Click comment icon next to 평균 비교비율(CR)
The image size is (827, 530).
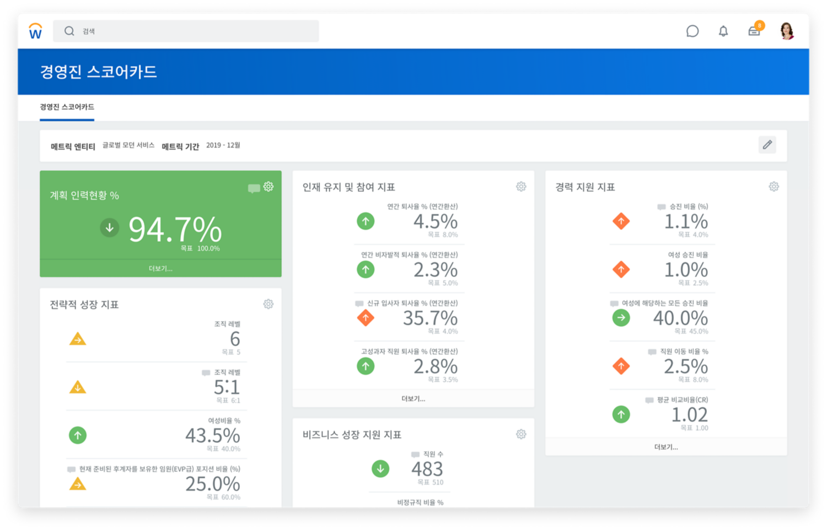tap(649, 400)
